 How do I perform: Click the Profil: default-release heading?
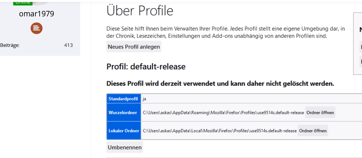tap(146, 67)
